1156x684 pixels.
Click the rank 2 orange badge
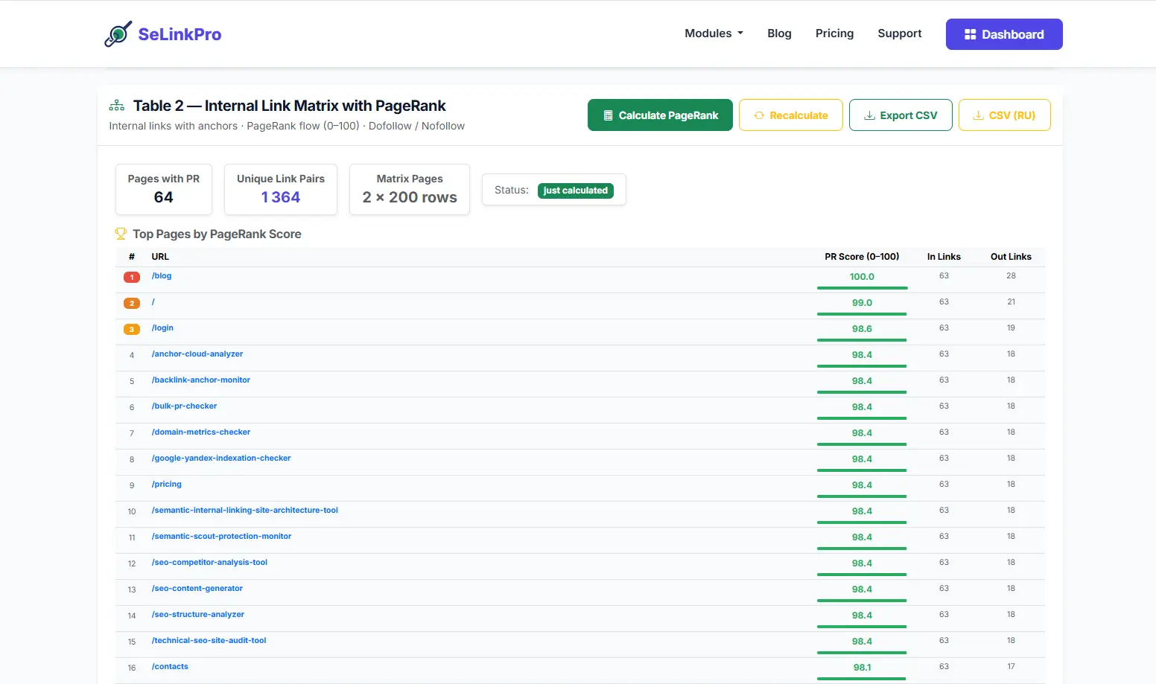click(x=132, y=303)
